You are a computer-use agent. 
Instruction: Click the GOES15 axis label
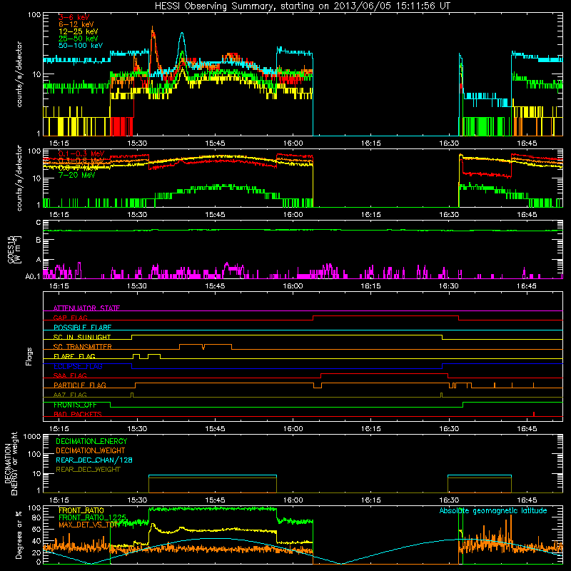coord(14,249)
